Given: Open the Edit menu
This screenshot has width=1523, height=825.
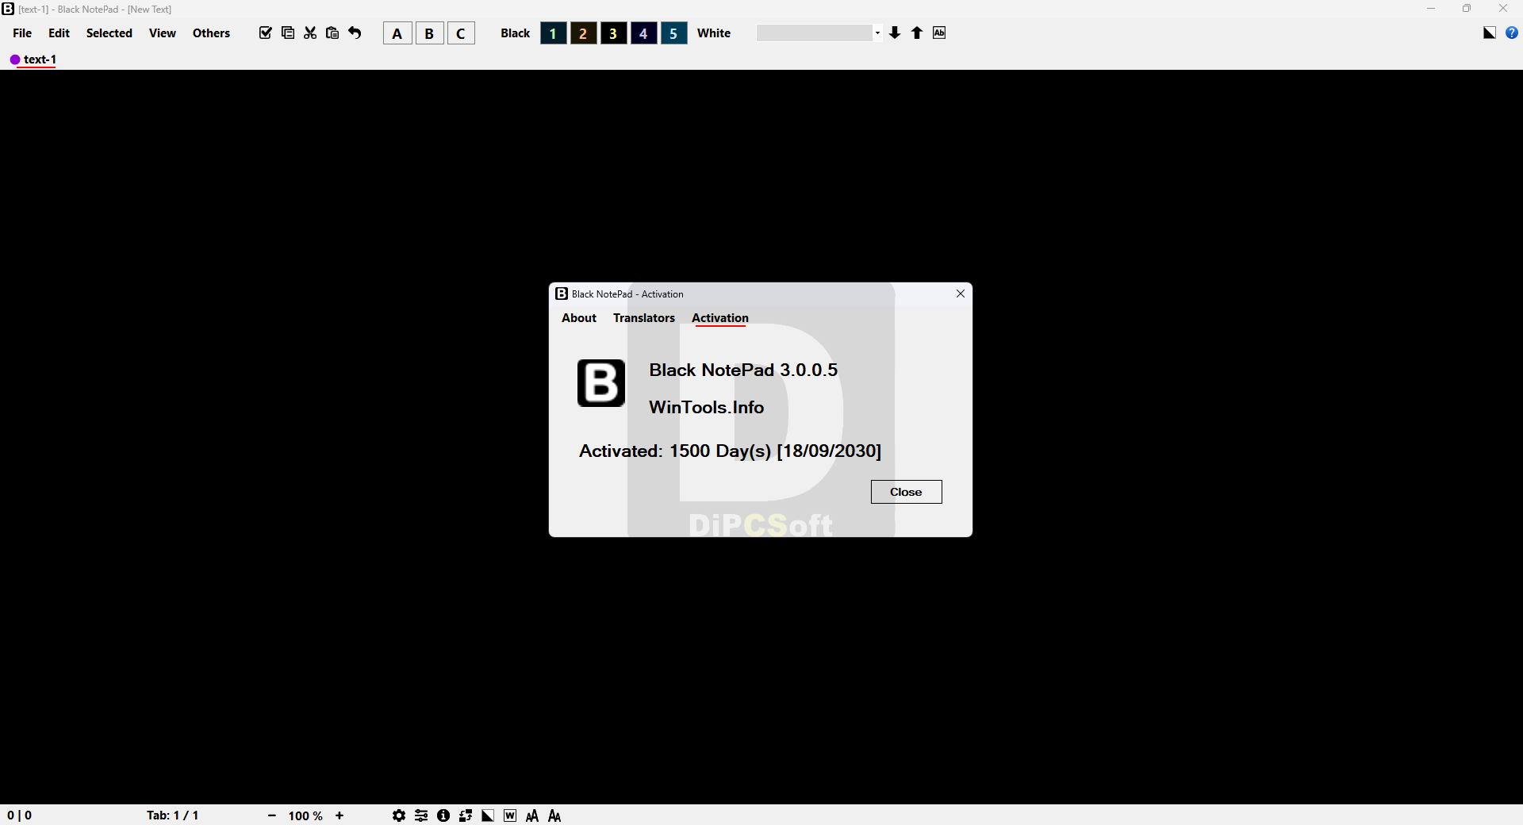Looking at the screenshot, I should coord(59,33).
